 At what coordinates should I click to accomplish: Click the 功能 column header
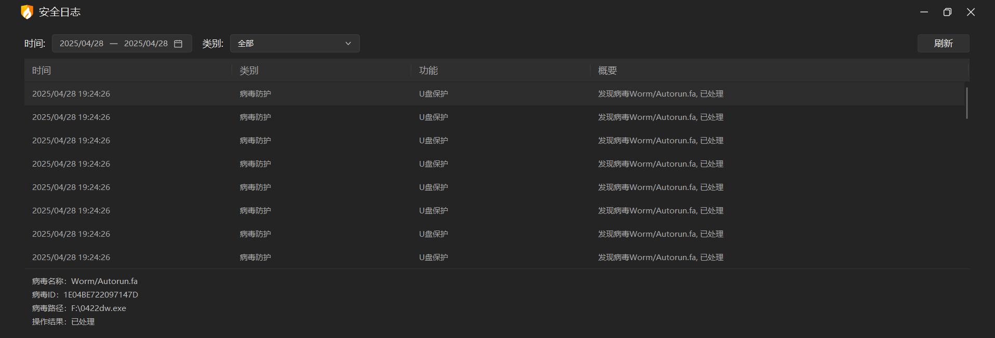pyautogui.click(x=428, y=71)
